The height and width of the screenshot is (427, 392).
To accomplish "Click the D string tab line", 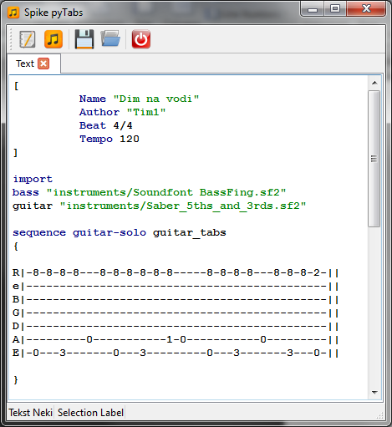I will click(x=176, y=326).
